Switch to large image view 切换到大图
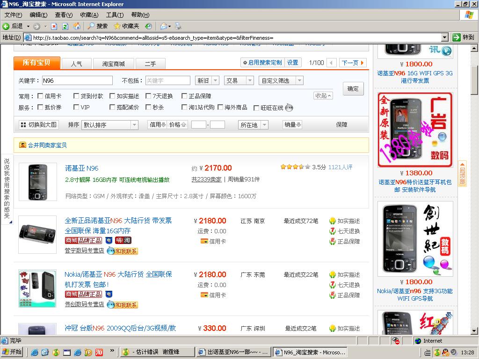The height and width of the screenshot is (359, 479). click(x=38, y=125)
